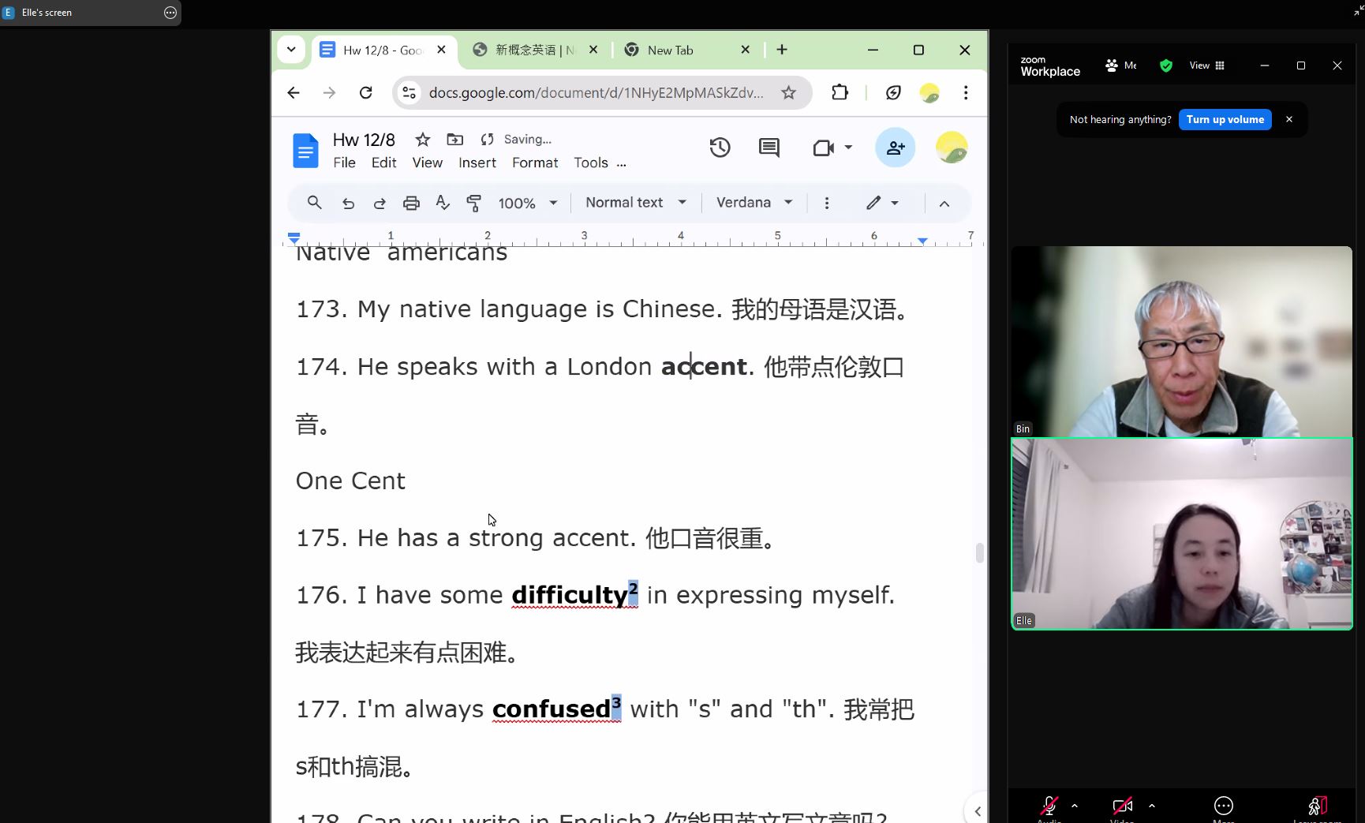1365x823 pixels.
Task: Leave the Zoom room
Action: pos(1317,806)
